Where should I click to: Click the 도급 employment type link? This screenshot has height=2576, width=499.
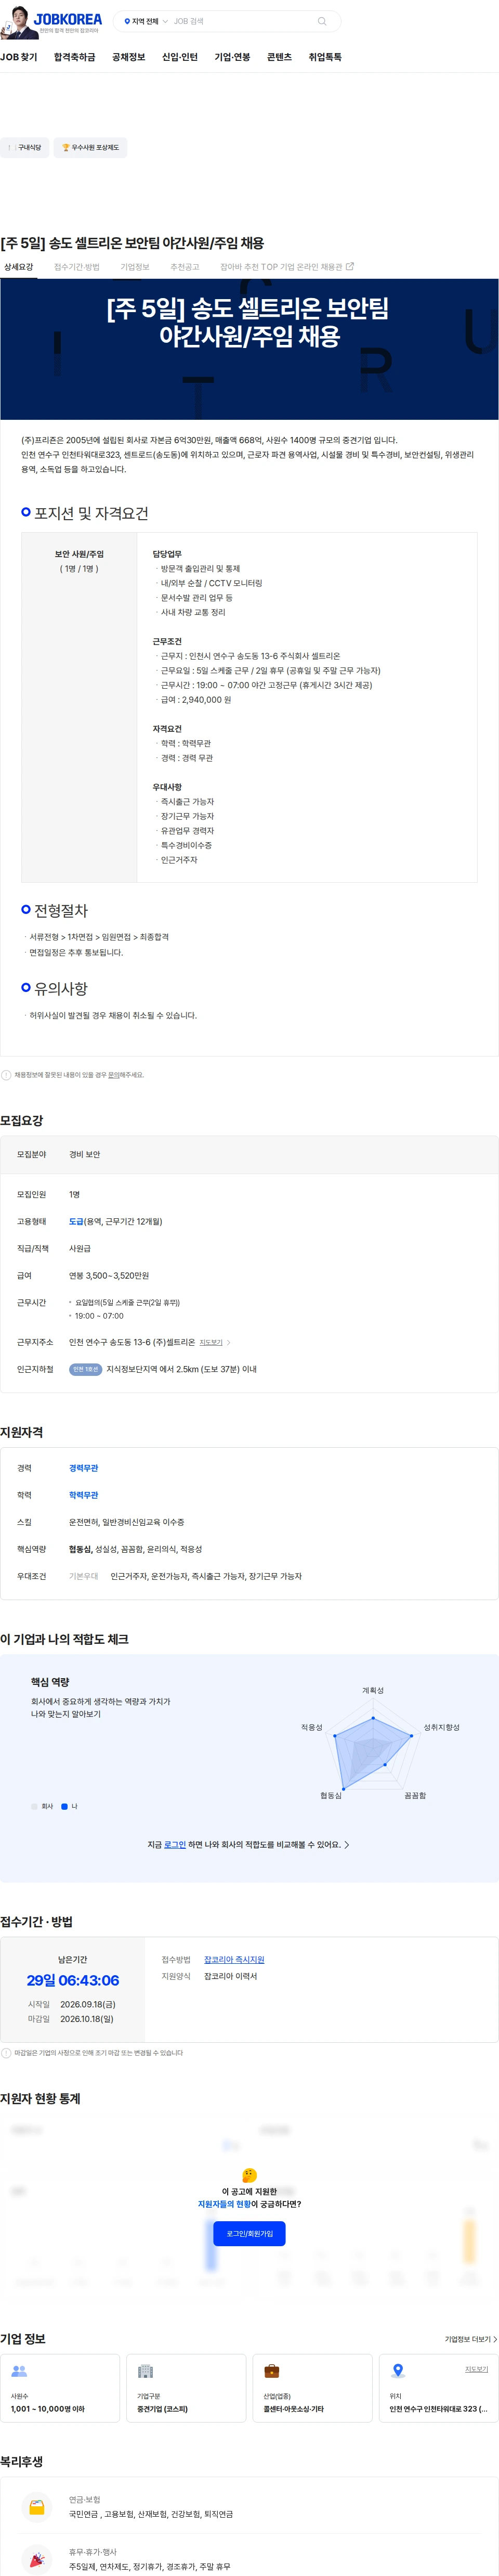pyautogui.click(x=76, y=1221)
